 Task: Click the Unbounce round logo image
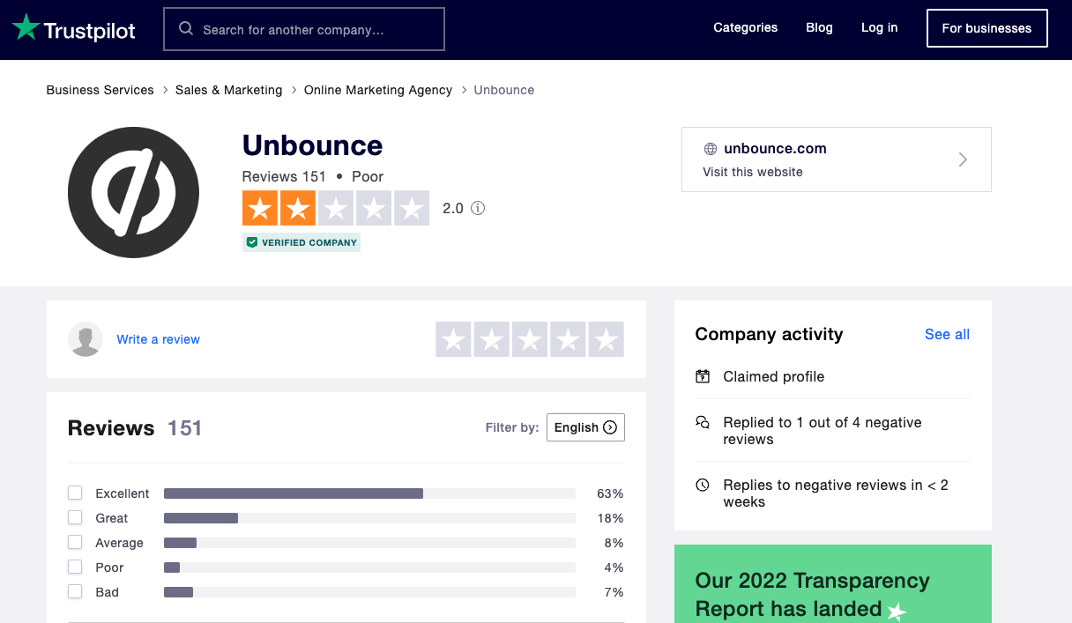[133, 192]
